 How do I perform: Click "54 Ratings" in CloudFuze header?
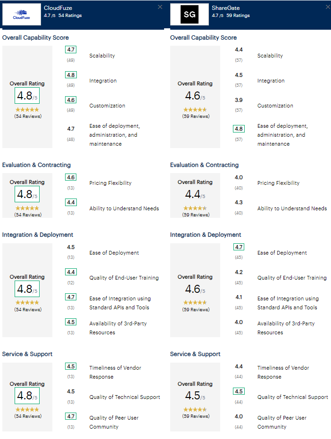pyautogui.click(x=70, y=16)
